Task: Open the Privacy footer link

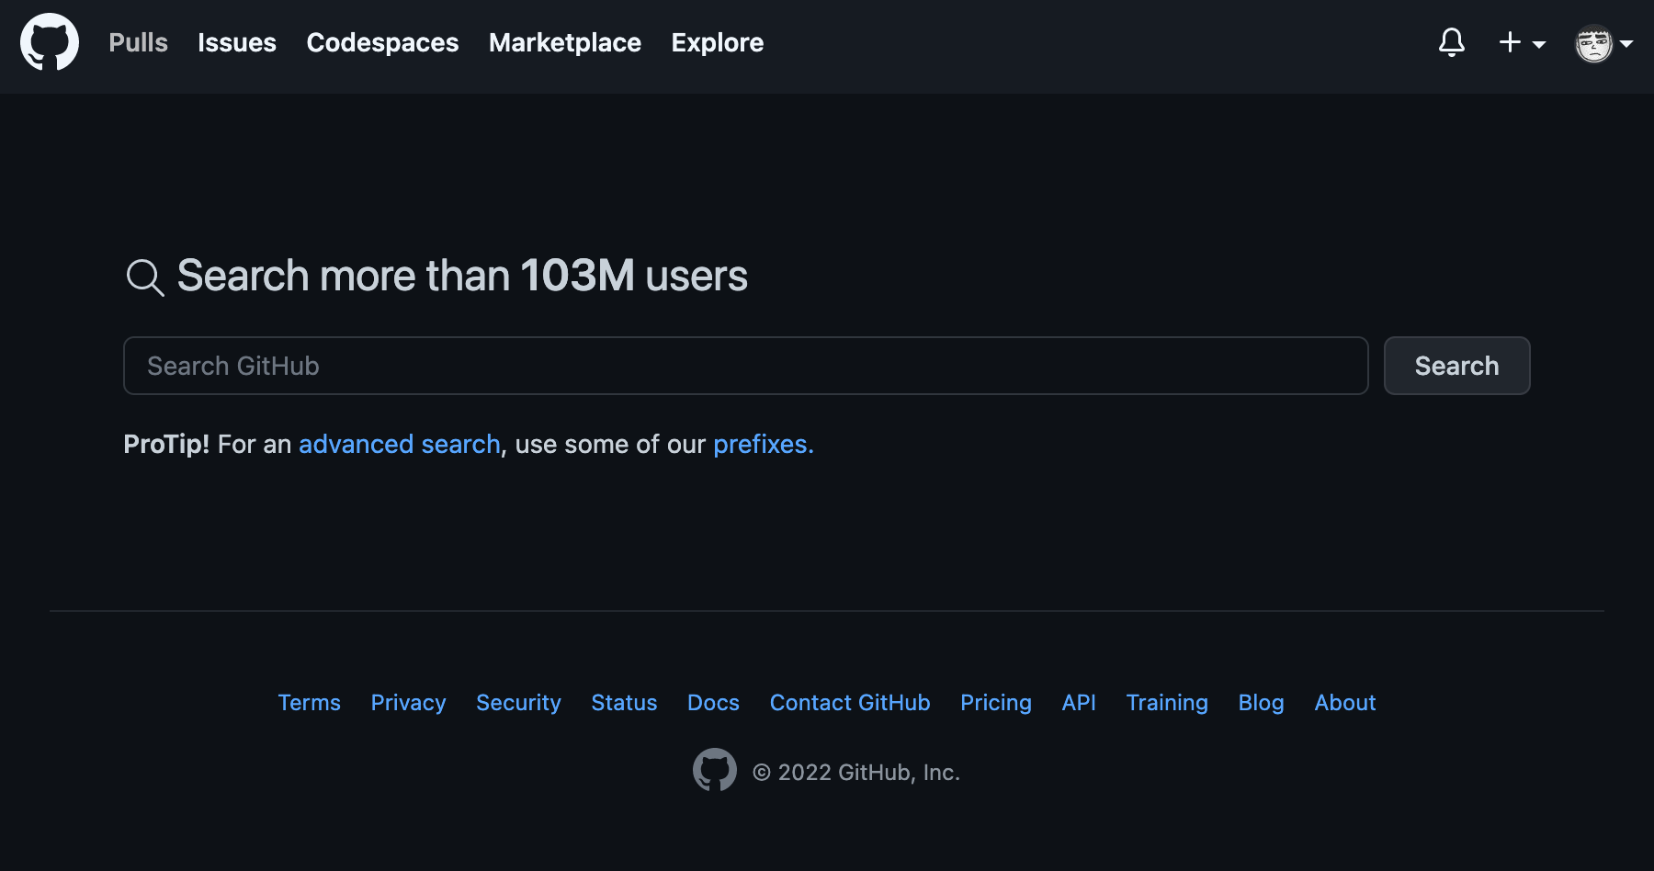Action: tap(409, 702)
